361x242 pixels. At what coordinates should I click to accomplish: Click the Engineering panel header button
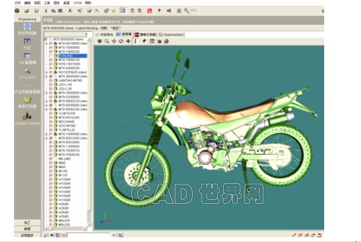click(27, 19)
